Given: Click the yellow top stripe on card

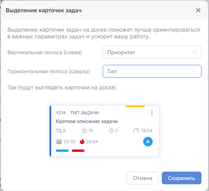Looking at the screenshot, I should pos(135,106).
